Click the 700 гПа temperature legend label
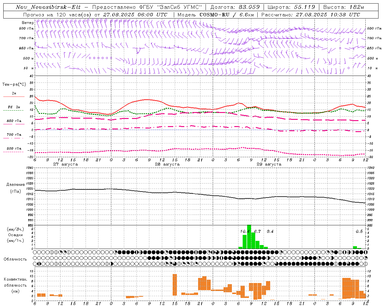Viewport: 383px width, 306px height. (x=14, y=135)
